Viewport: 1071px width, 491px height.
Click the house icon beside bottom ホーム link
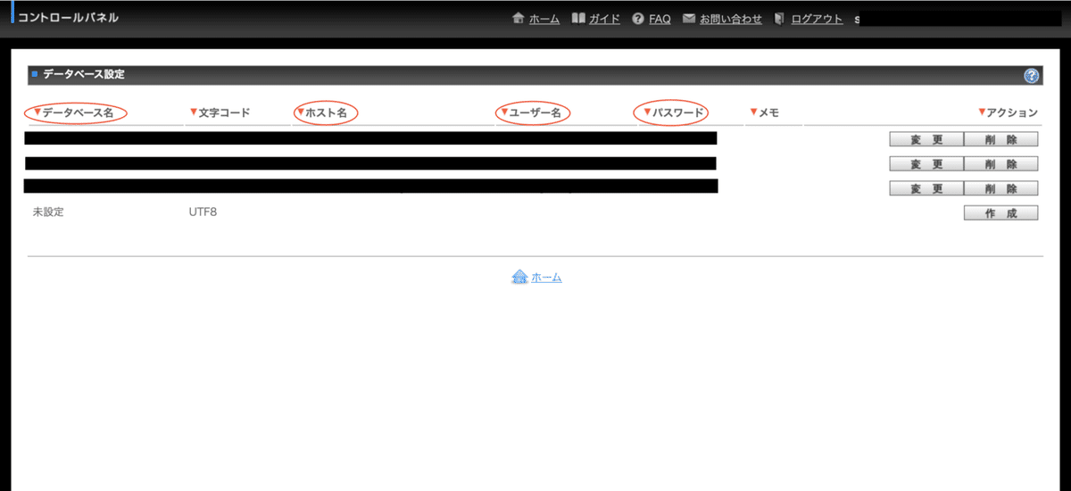(519, 278)
